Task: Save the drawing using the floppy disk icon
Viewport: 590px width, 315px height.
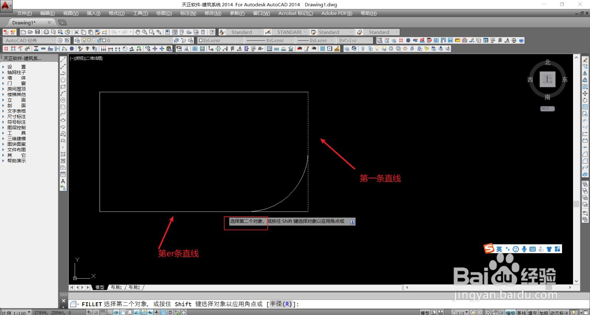Action: [37, 32]
